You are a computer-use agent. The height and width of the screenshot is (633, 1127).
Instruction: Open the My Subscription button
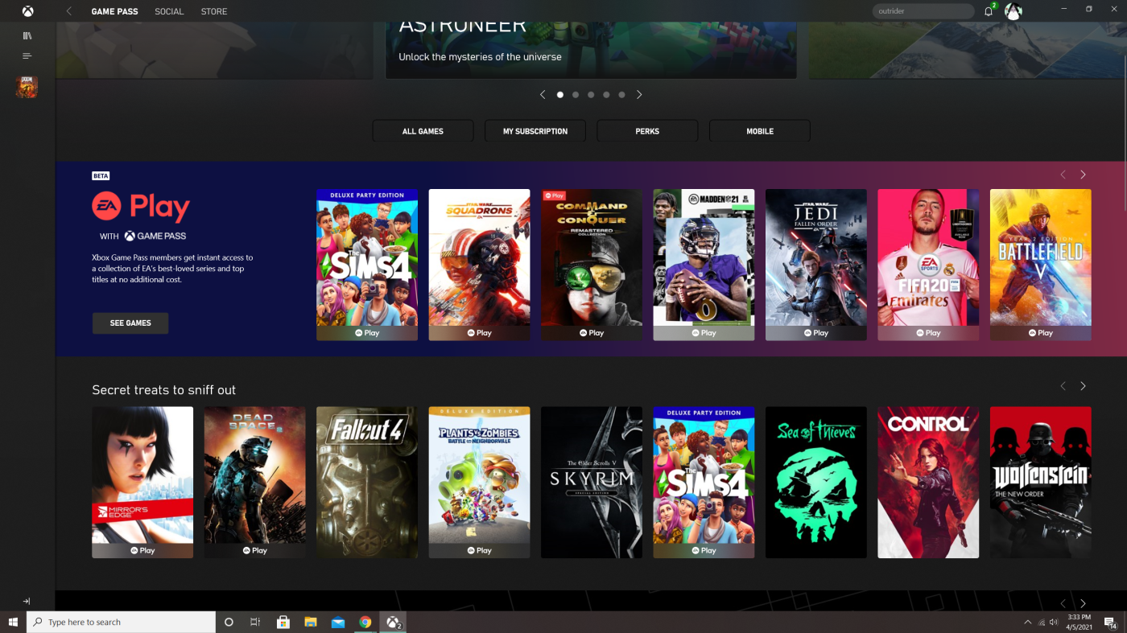click(x=535, y=131)
